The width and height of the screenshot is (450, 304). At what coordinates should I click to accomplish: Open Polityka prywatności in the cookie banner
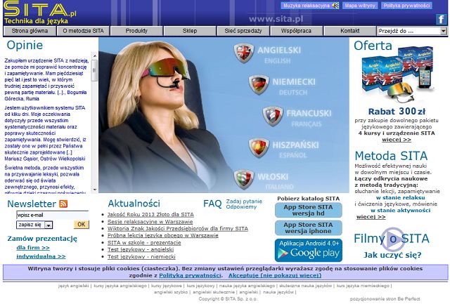tap(190, 276)
